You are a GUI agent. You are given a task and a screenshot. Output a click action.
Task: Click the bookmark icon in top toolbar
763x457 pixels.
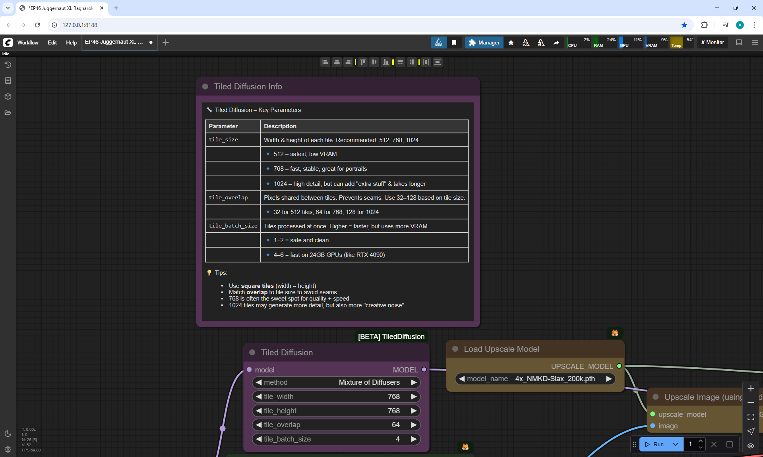pos(454,42)
